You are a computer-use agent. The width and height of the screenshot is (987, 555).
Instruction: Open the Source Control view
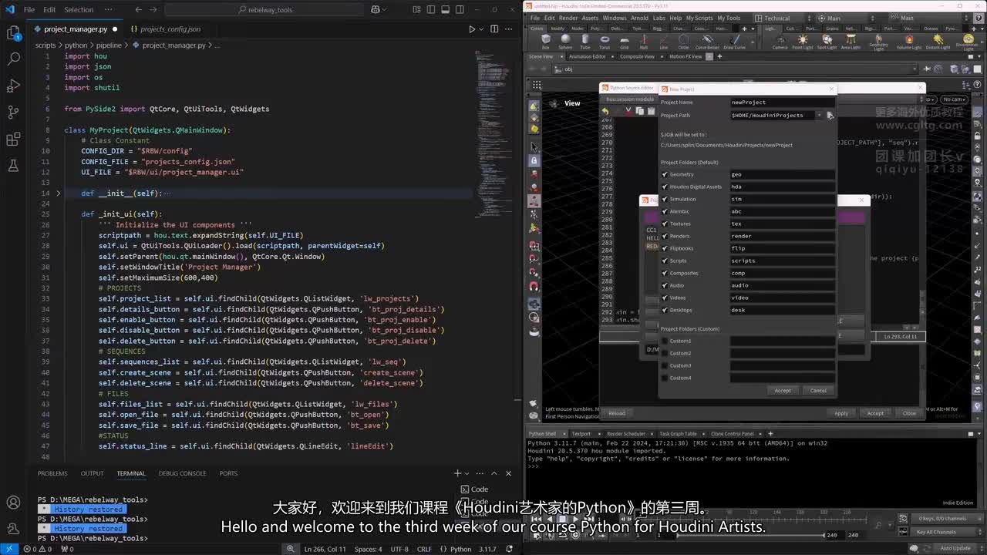[13, 113]
